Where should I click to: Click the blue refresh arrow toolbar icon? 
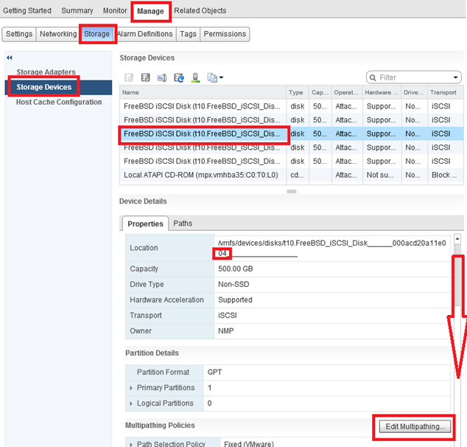click(x=179, y=77)
